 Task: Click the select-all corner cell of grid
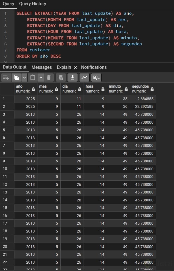point(7,89)
